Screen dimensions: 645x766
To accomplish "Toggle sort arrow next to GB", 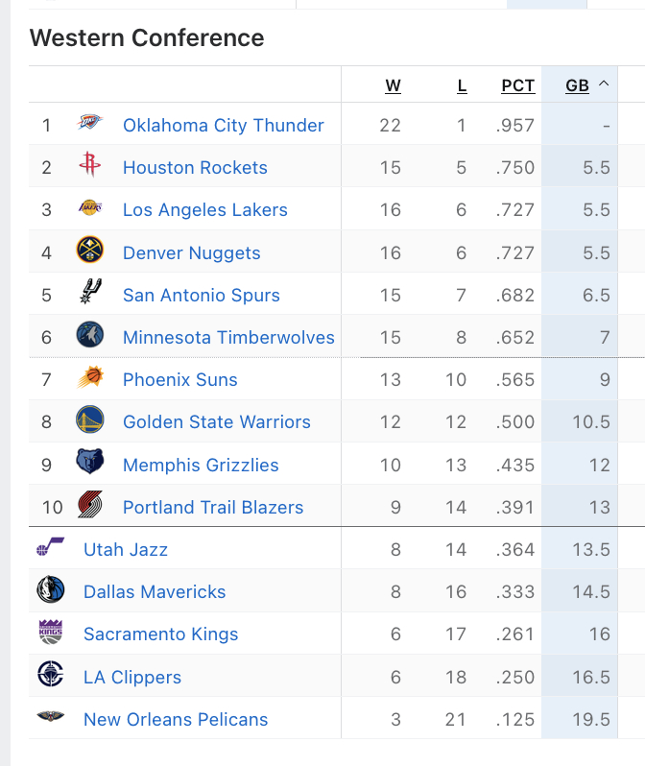I will pos(604,84).
